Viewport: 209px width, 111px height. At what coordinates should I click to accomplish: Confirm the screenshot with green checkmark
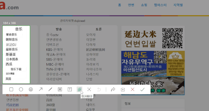pos(142,89)
